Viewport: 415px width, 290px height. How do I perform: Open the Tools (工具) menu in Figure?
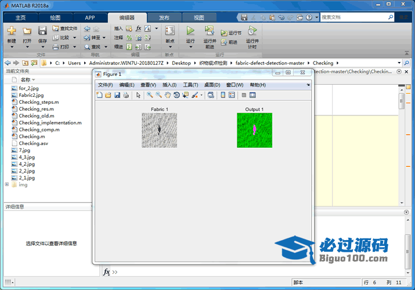(x=190, y=85)
